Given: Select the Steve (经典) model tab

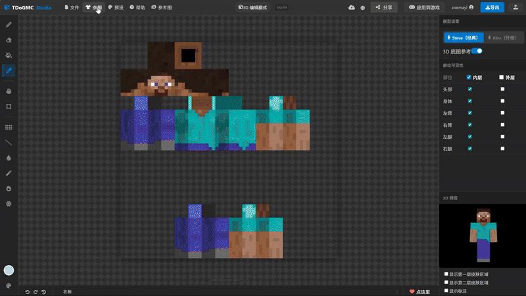Looking at the screenshot, I should (x=464, y=37).
